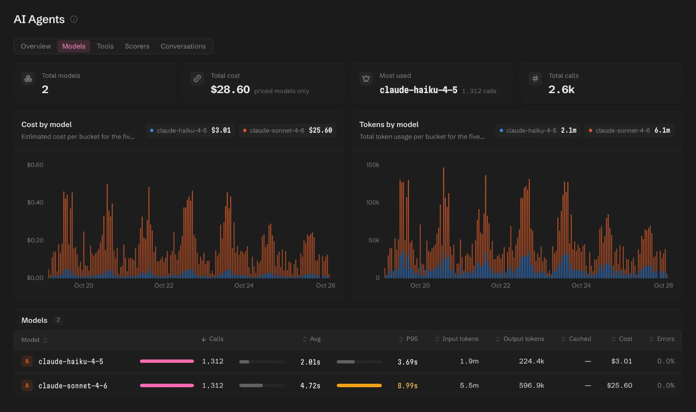Viewport: 696px width, 412px height.
Task: Toggle claude-sonnet-4-6 series in Cost by model
Action: click(288, 131)
